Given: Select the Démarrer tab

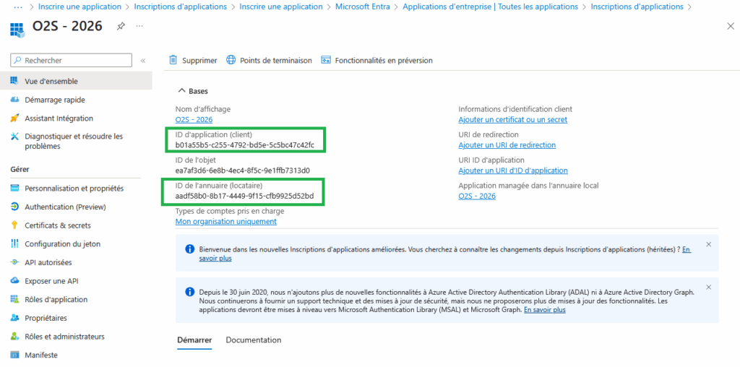Looking at the screenshot, I should pyautogui.click(x=194, y=340).
